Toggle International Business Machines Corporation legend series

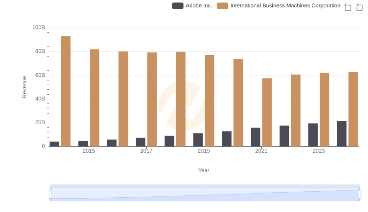[279, 6]
